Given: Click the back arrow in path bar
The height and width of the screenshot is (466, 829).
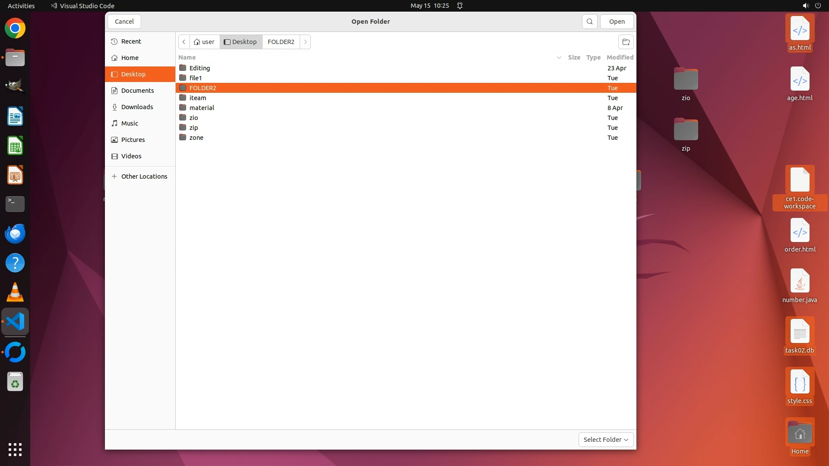Looking at the screenshot, I should tap(184, 42).
